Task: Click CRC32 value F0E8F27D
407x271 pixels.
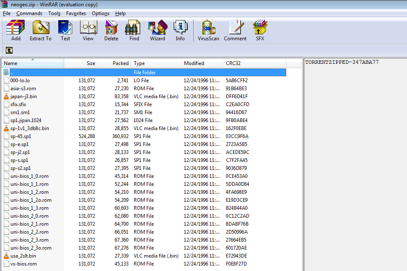Action: pyautogui.click(x=236, y=264)
